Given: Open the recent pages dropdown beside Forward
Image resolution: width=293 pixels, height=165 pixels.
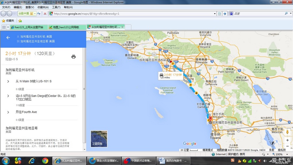Looking at the screenshot, I should pos(14,14).
